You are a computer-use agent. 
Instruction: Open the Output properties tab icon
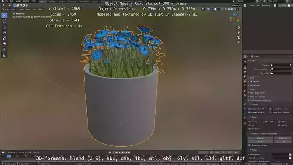pos(244,72)
